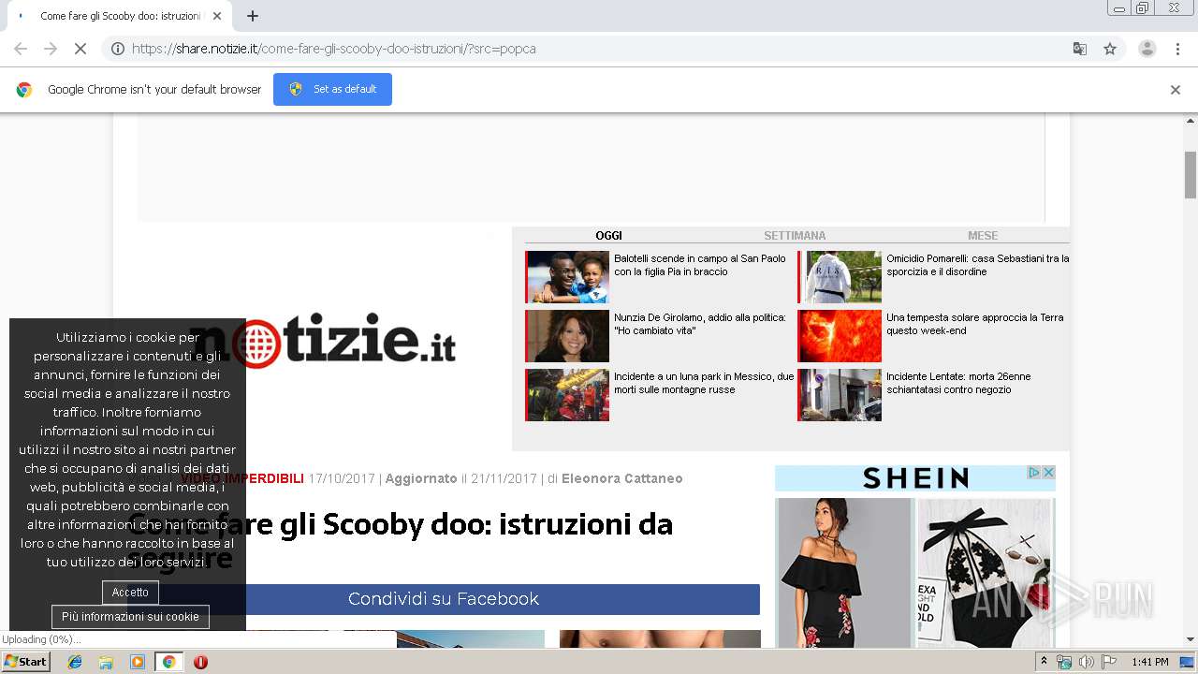Bookmark this page with the star
This screenshot has height=674, width=1198.
1110,49
